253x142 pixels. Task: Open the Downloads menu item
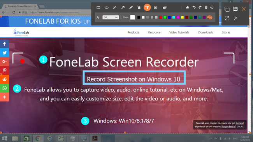tap(206, 32)
